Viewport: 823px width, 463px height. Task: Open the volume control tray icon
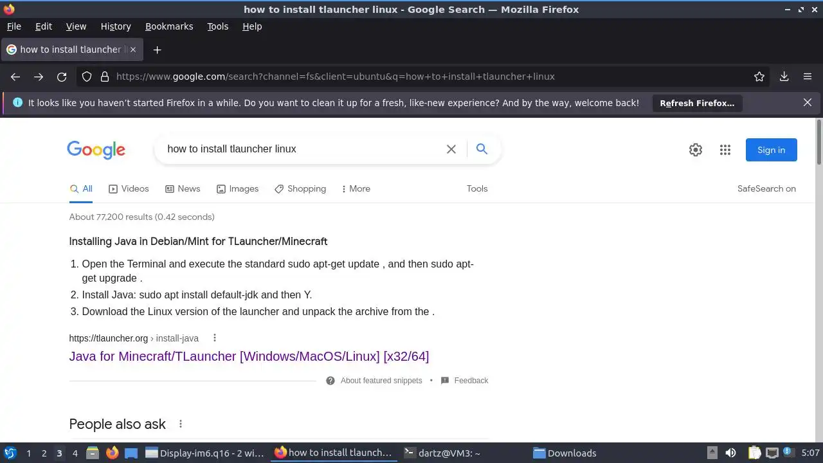pos(730,453)
